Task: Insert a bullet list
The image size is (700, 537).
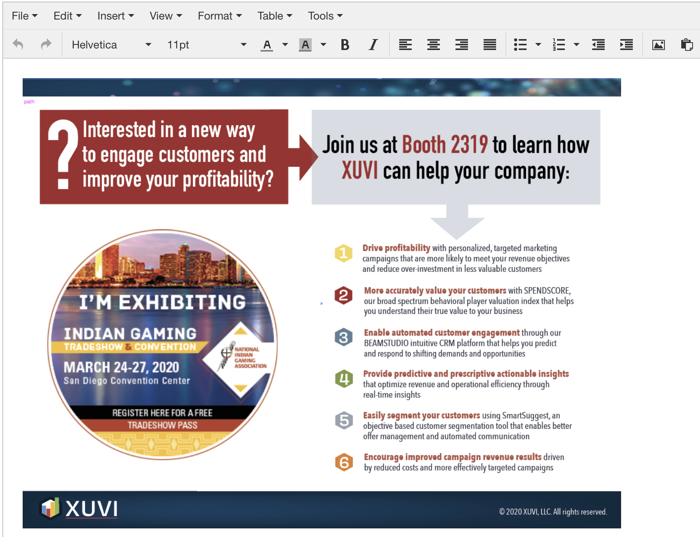Action: pyautogui.click(x=520, y=45)
